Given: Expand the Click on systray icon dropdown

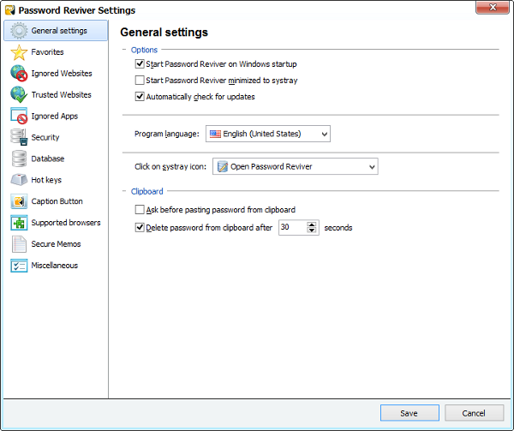Looking at the screenshot, I should pos(295,166).
